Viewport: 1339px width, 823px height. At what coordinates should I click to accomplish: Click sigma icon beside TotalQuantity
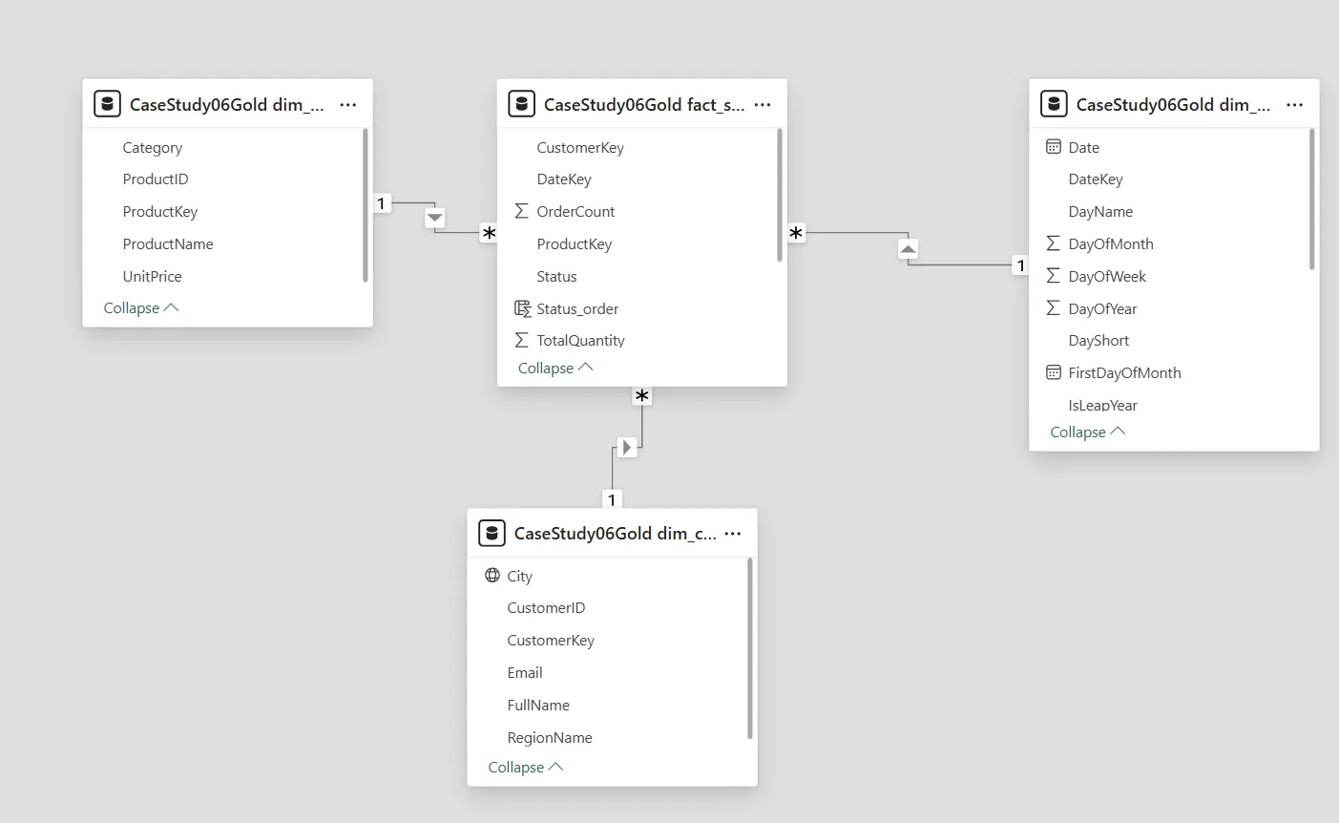coord(521,340)
